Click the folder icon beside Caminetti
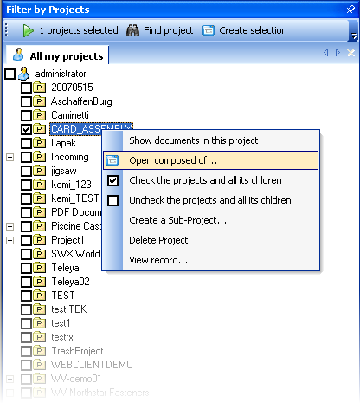The image size is (360, 403). click(39, 115)
